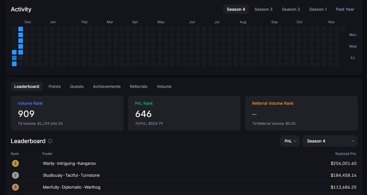Switch activity to Season 3
Image resolution: width=367 pixels, height=195 pixels.
click(x=263, y=9)
